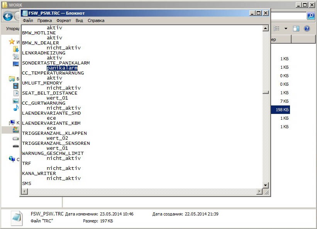Click the line LENKRADHEIZUNG
Viewport: 317px width, 229px height.
point(44,53)
